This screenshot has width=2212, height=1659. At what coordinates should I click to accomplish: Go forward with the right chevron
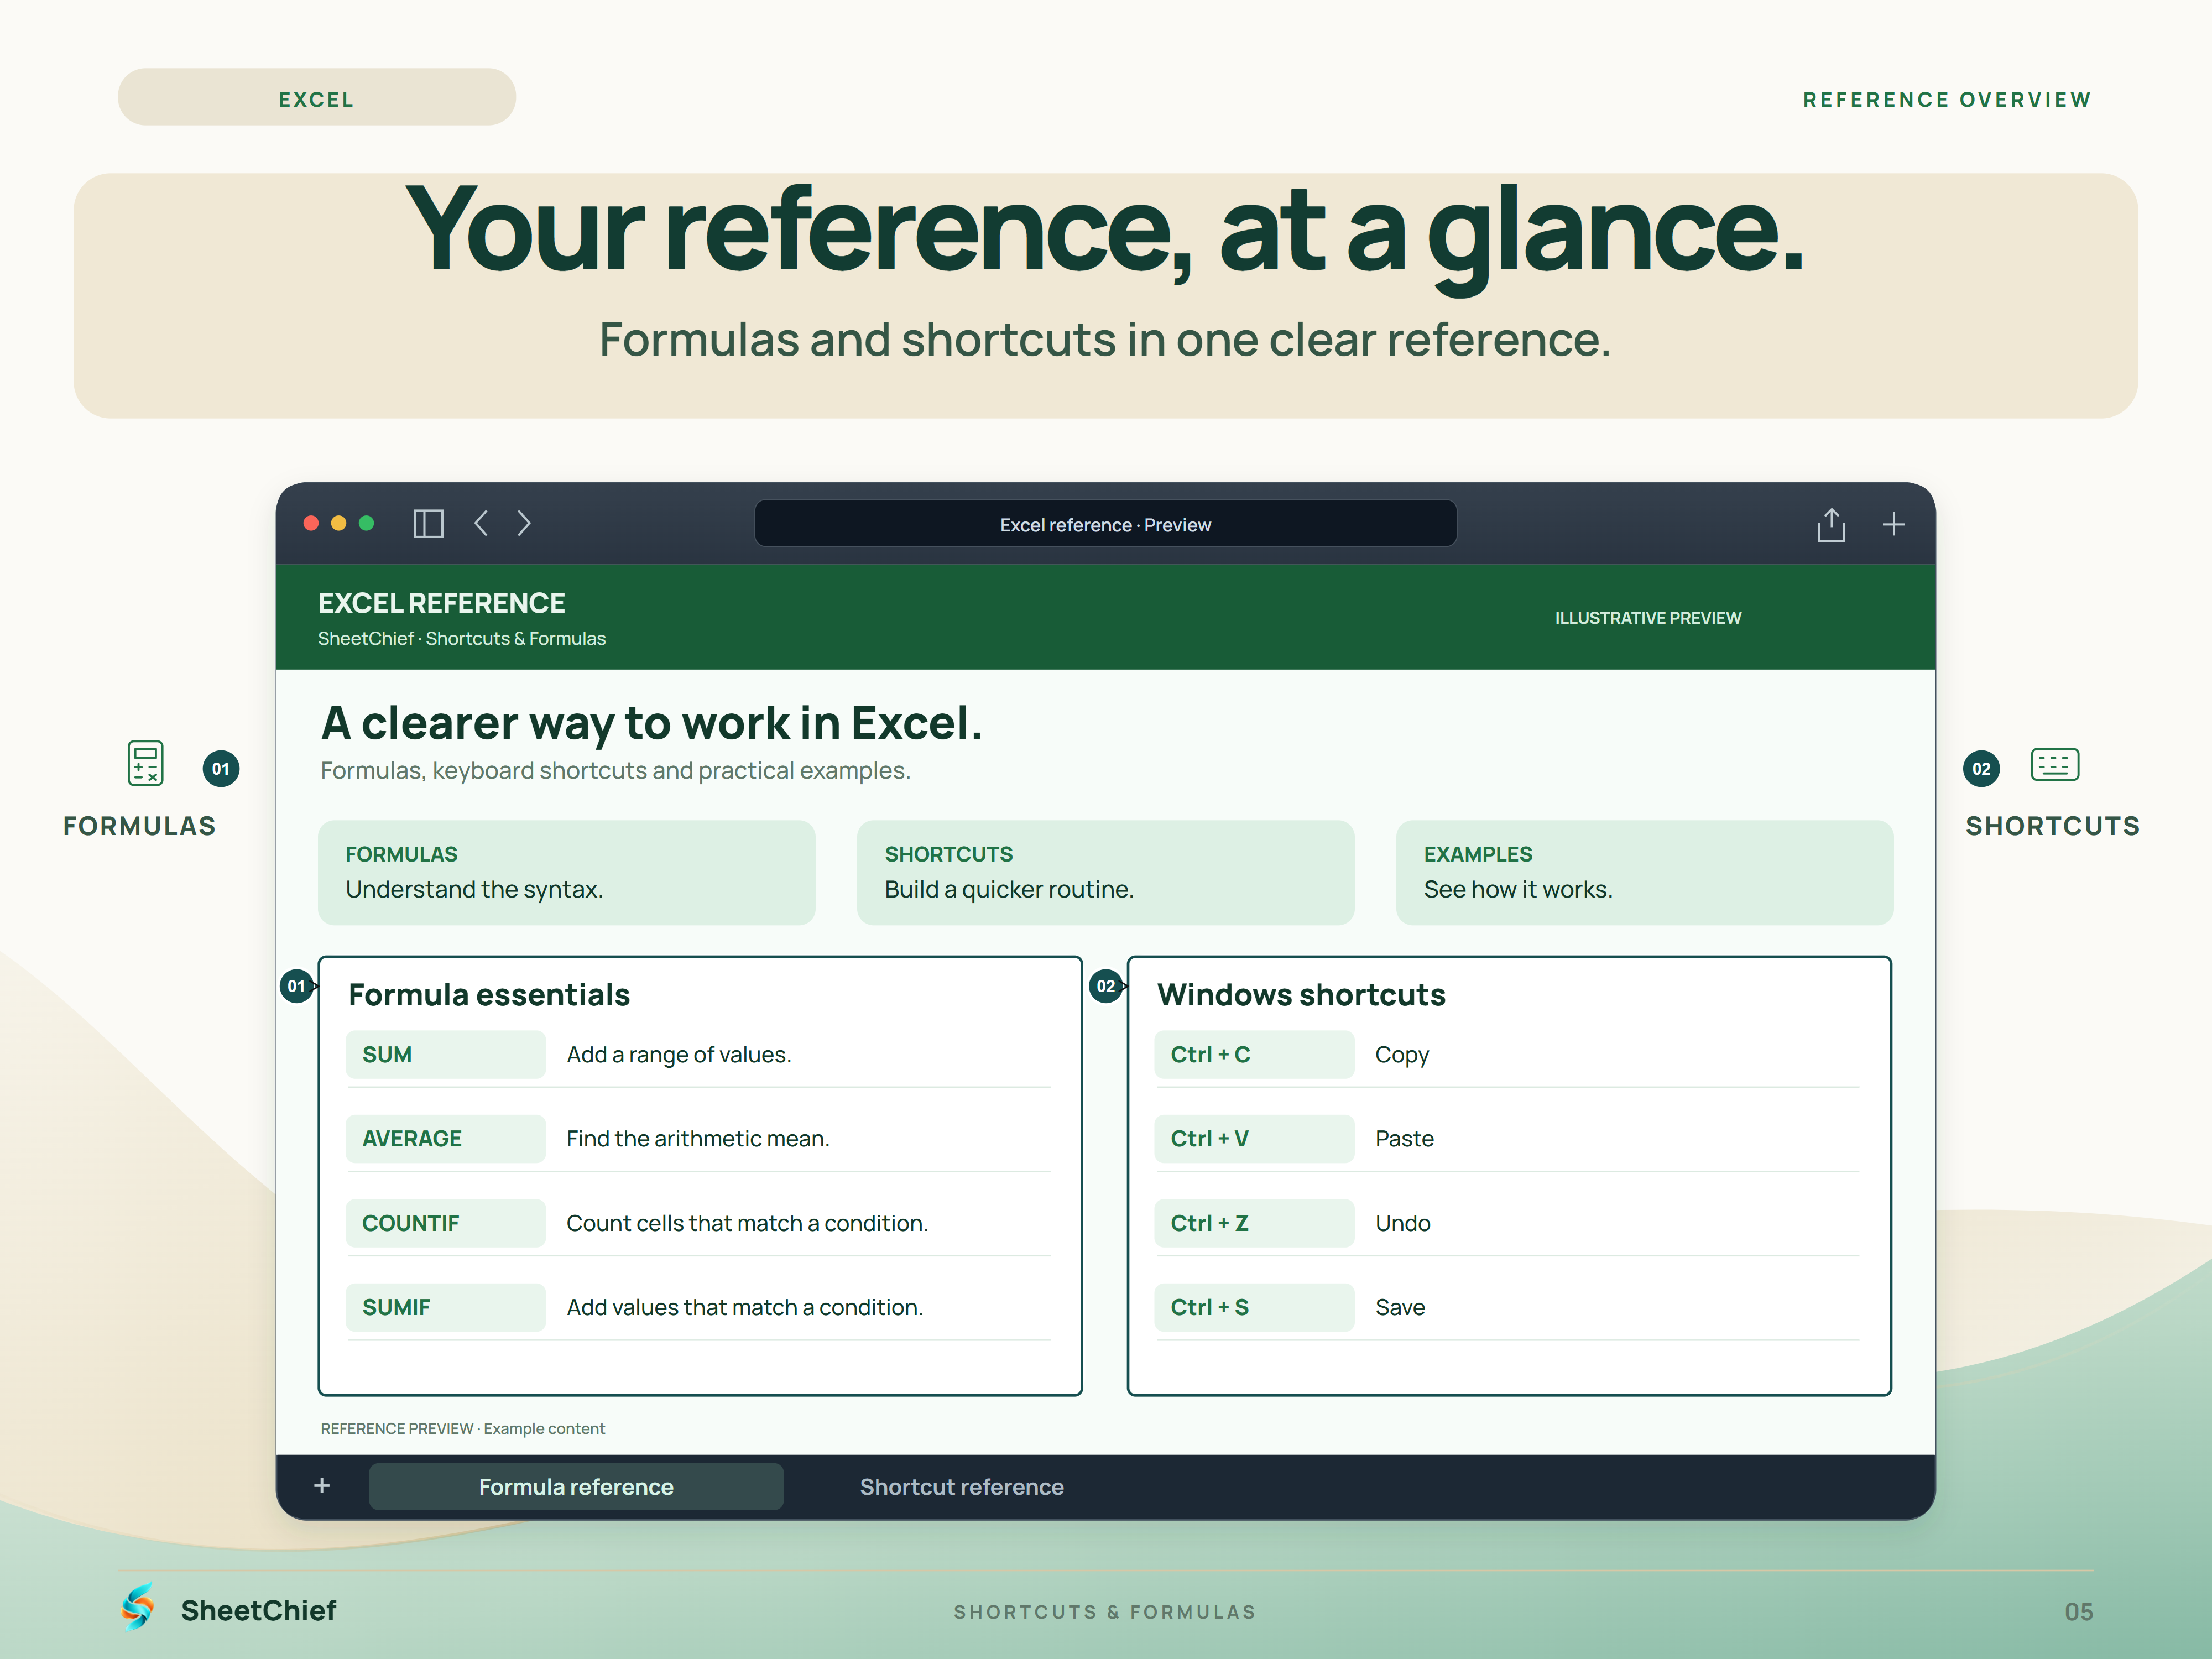tap(524, 523)
